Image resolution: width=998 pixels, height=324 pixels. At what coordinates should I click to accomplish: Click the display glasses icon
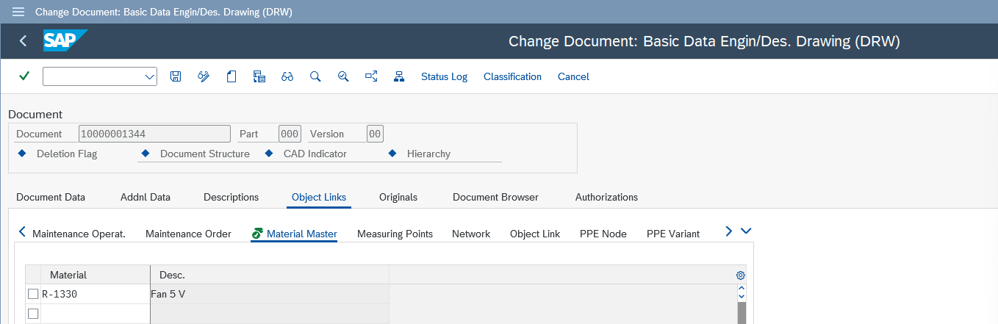pyautogui.click(x=287, y=76)
